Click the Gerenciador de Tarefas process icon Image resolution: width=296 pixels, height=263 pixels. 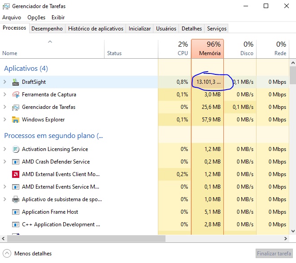[16, 107]
